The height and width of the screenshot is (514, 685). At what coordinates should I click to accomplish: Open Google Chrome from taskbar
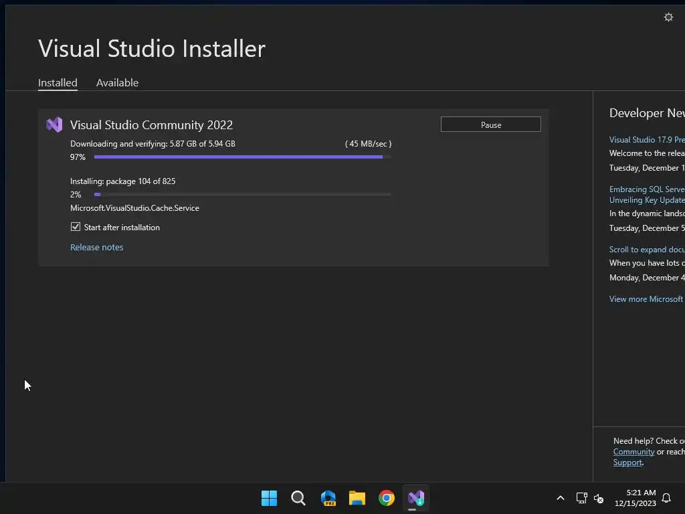[386, 498]
